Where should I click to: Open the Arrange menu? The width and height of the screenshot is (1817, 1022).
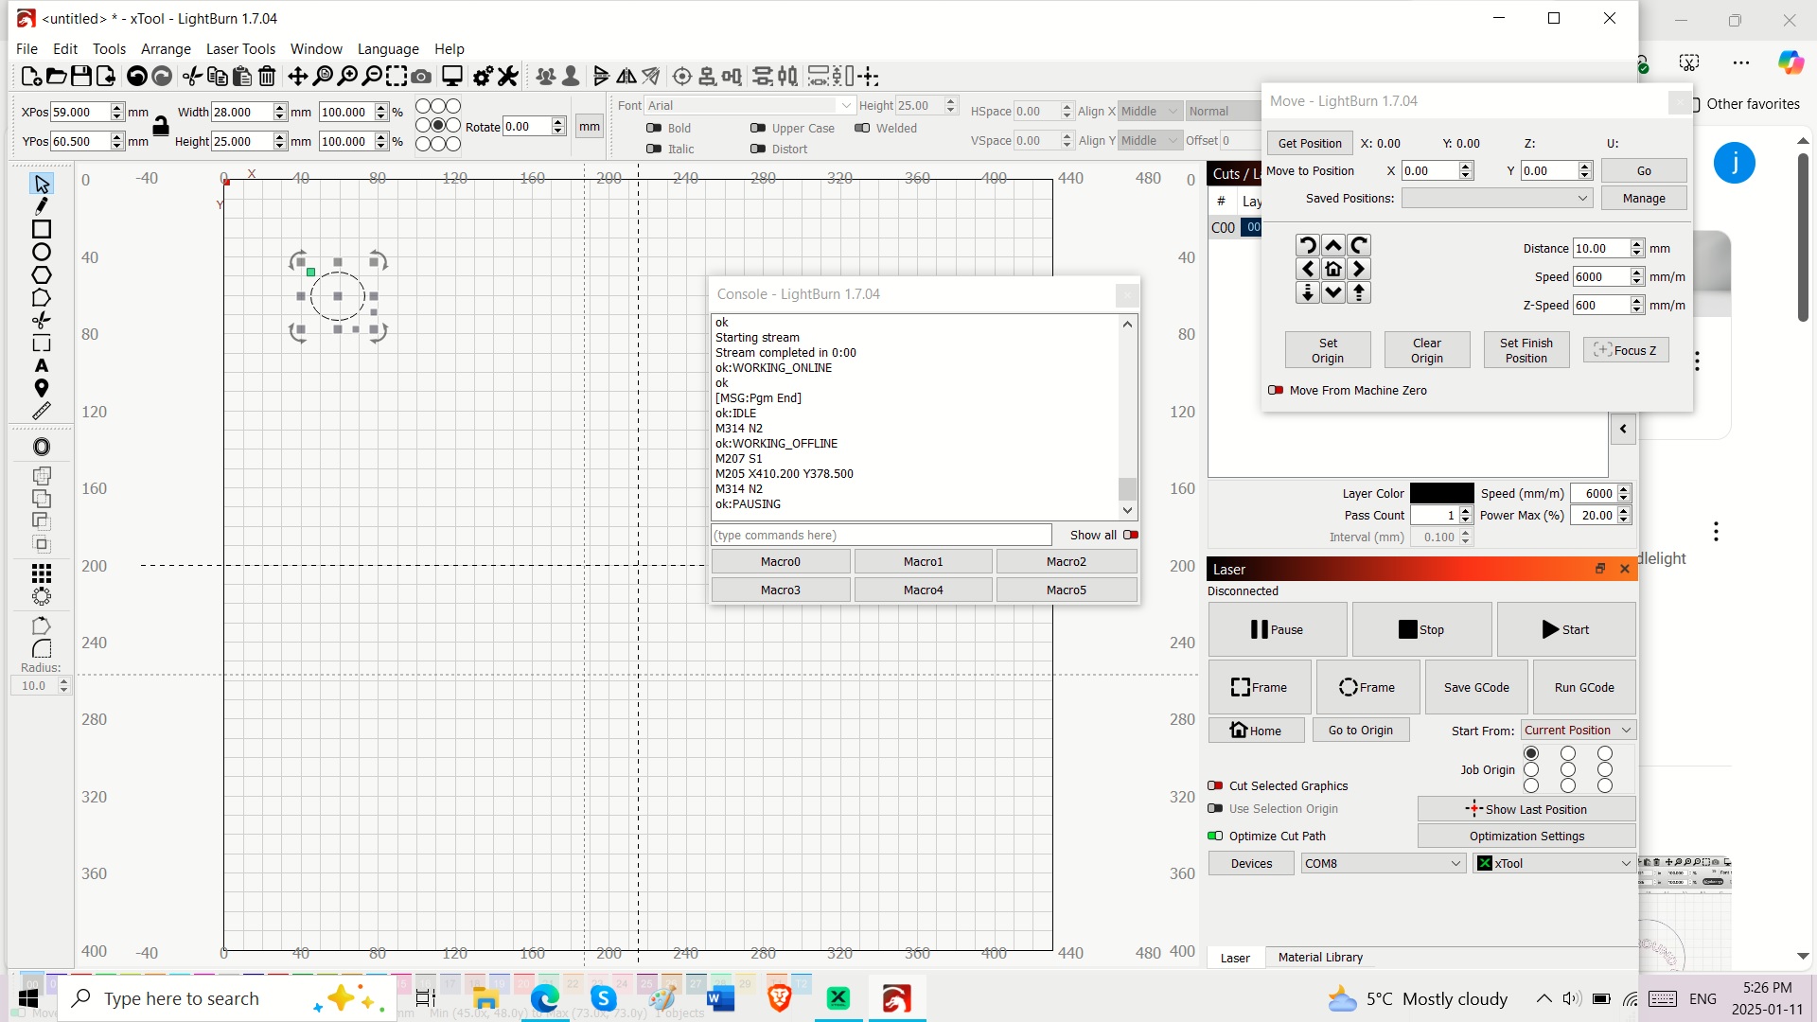pyautogui.click(x=166, y=49)
